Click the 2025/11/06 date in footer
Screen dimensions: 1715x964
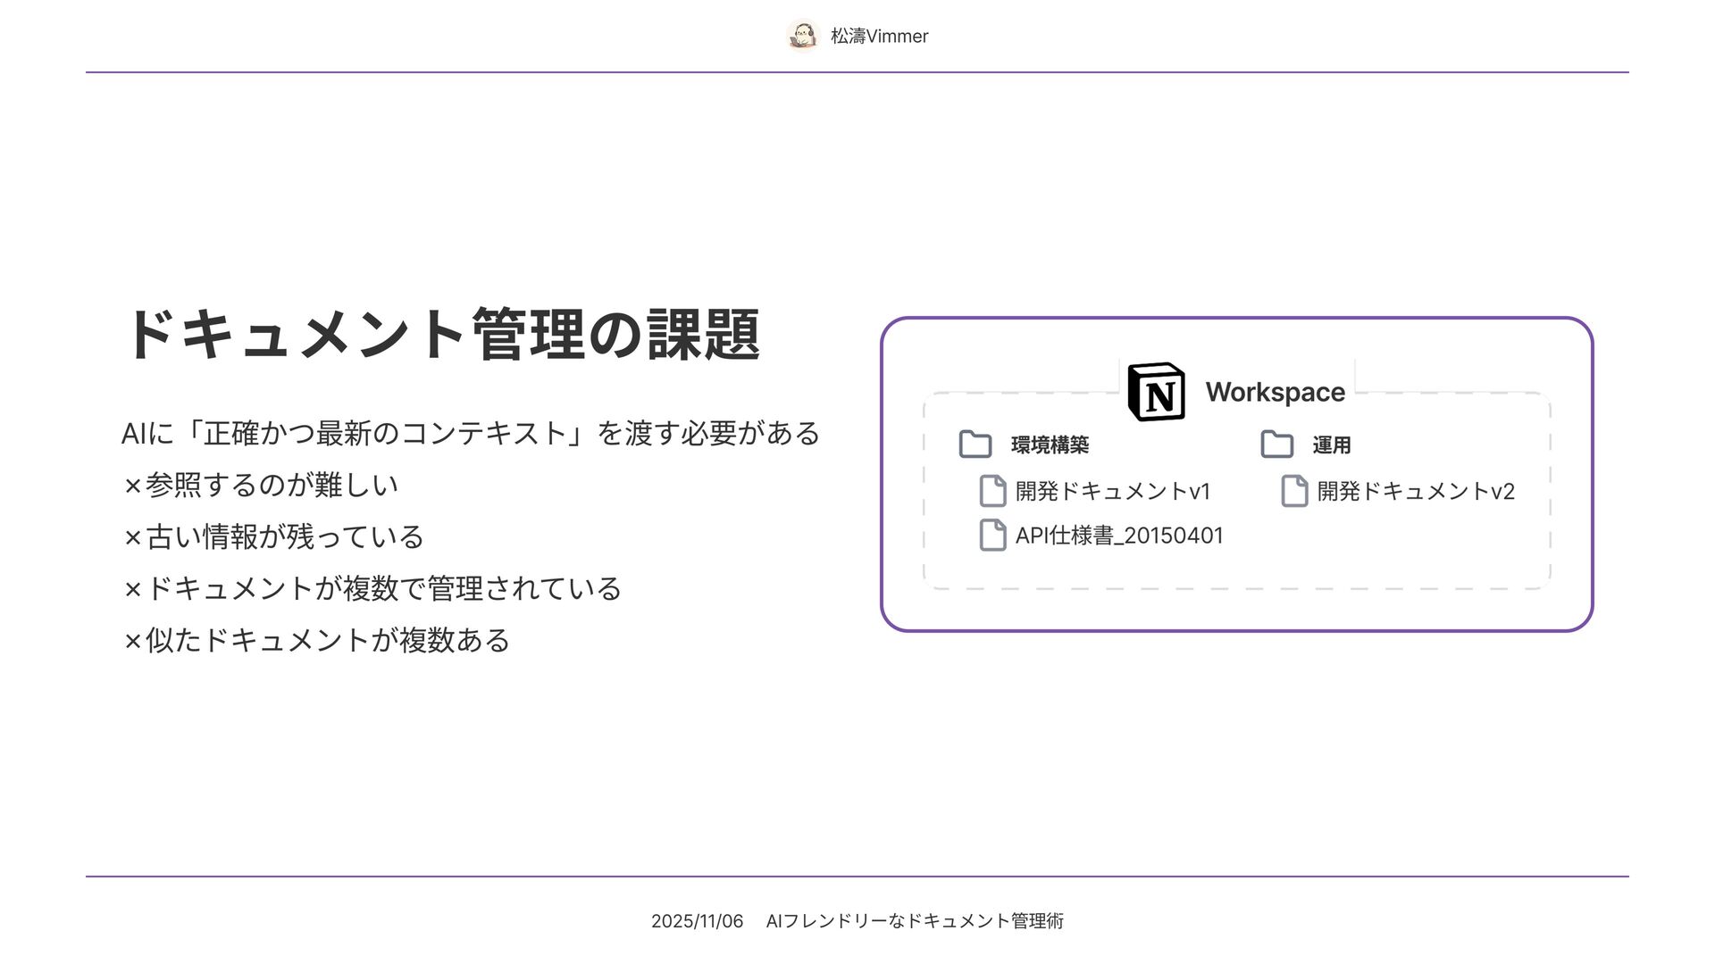click(697, 921)
